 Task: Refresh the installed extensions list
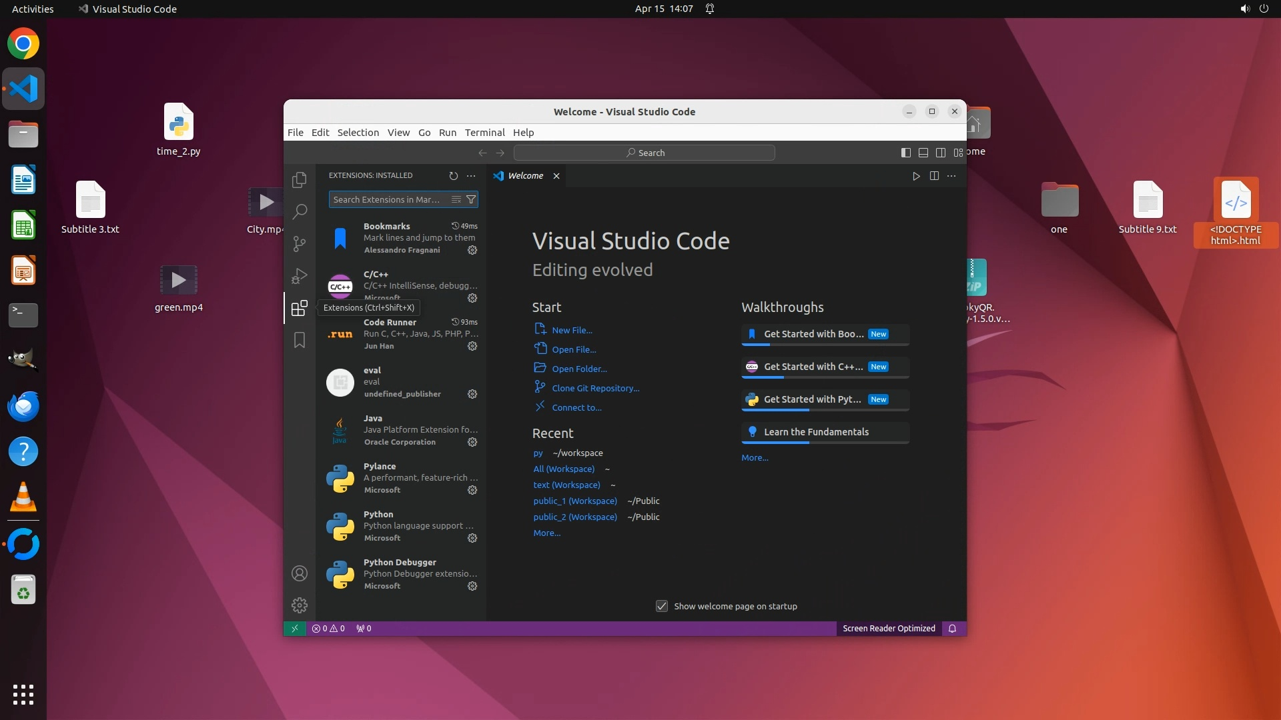(454, 176)
